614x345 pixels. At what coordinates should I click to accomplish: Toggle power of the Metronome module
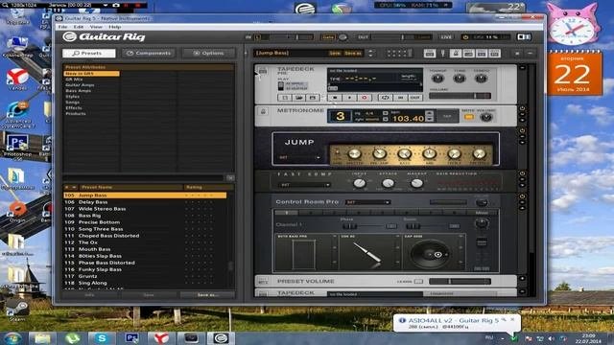(522, 108)
